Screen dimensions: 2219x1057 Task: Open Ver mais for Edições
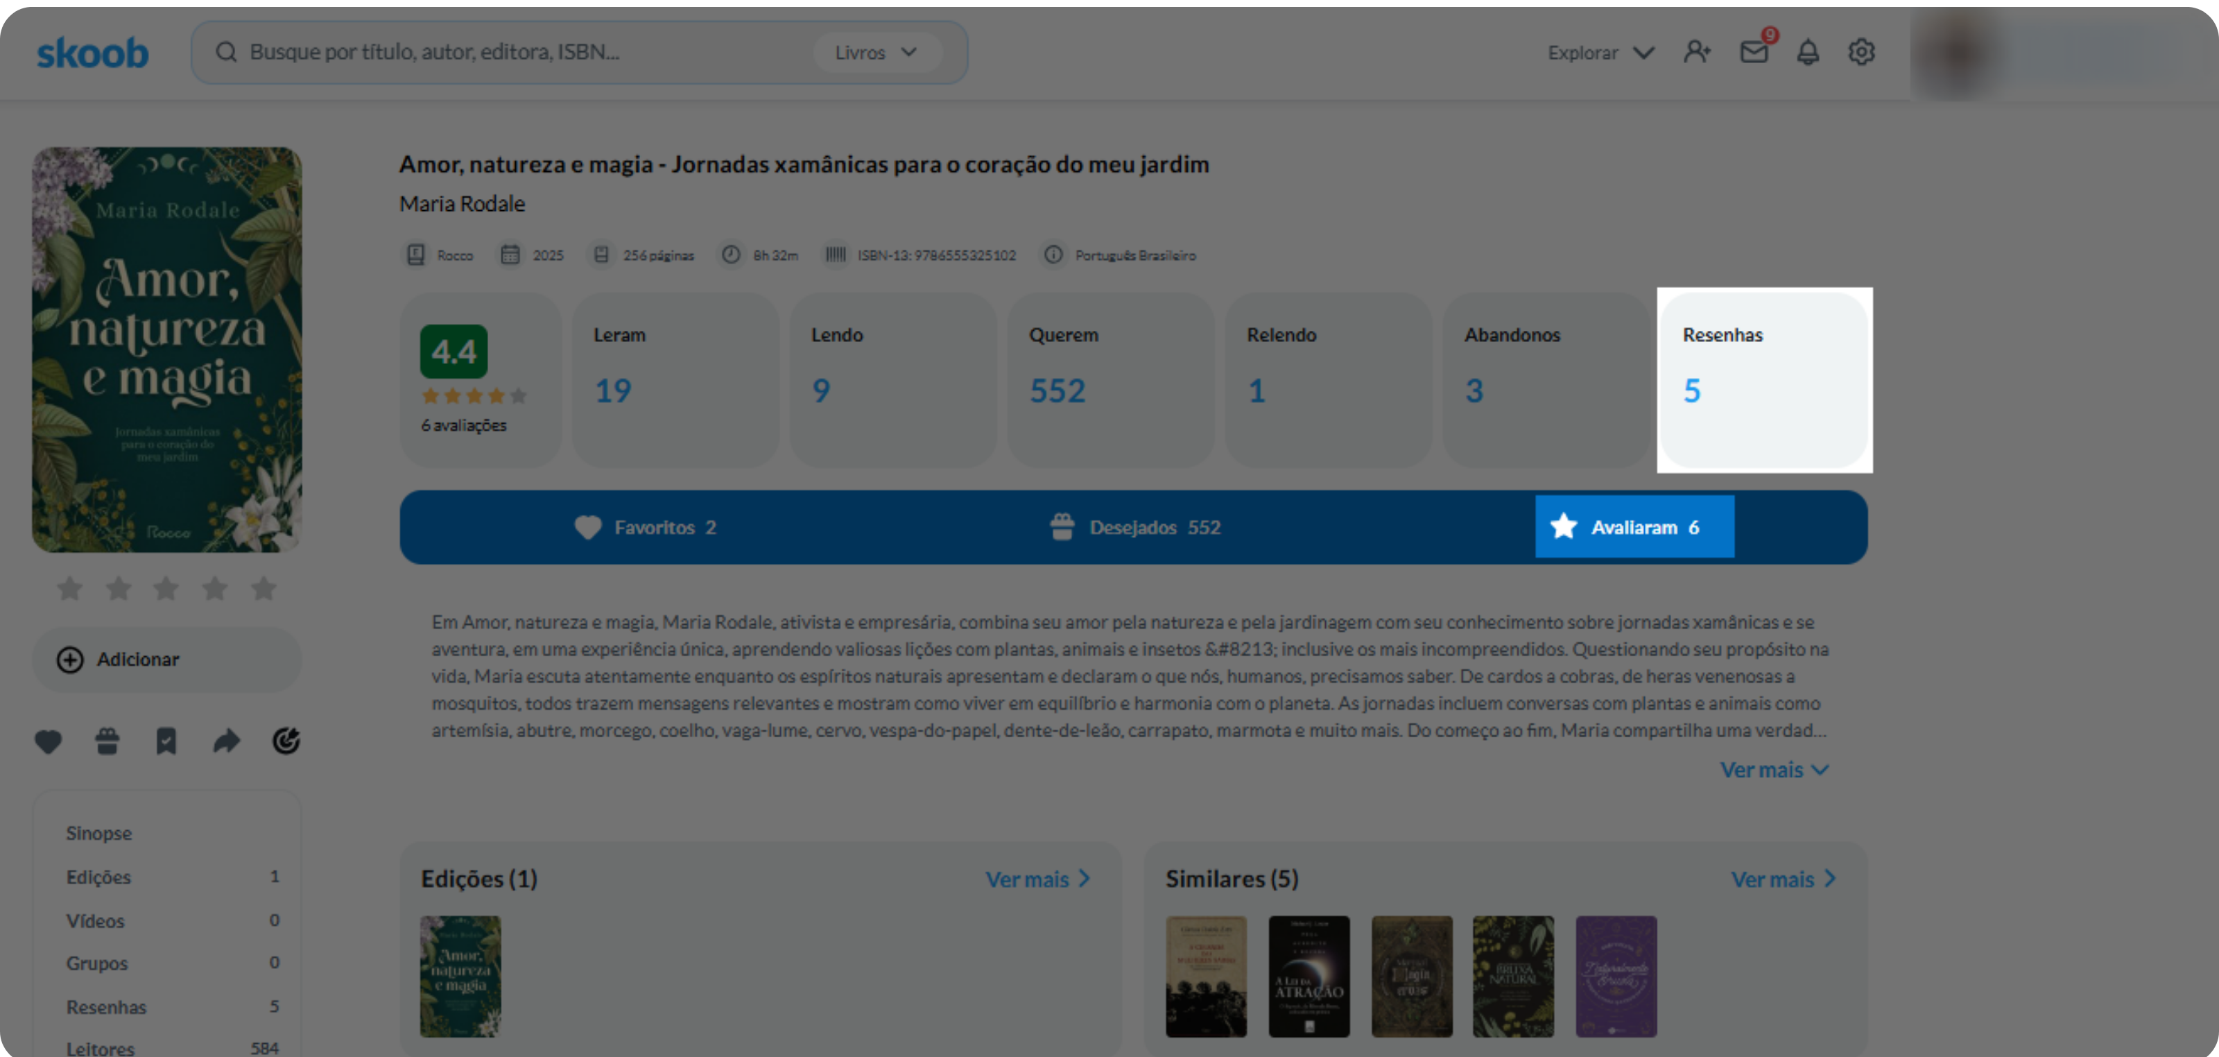pos(1038,879)
